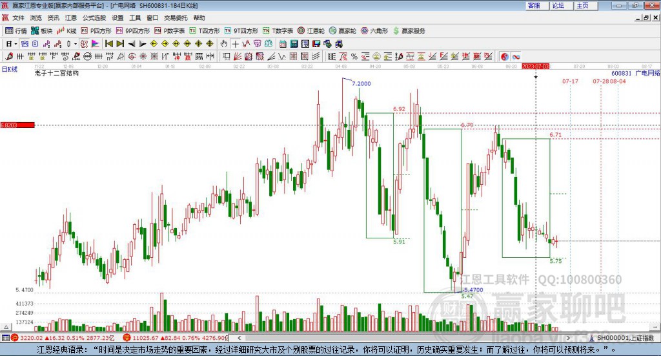Click the yin-yang tai chi icon

[x=505, y=56]
